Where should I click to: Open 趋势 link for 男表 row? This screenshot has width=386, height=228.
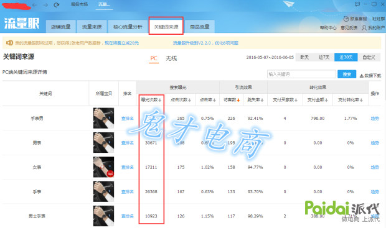click(x=375, y=143)
